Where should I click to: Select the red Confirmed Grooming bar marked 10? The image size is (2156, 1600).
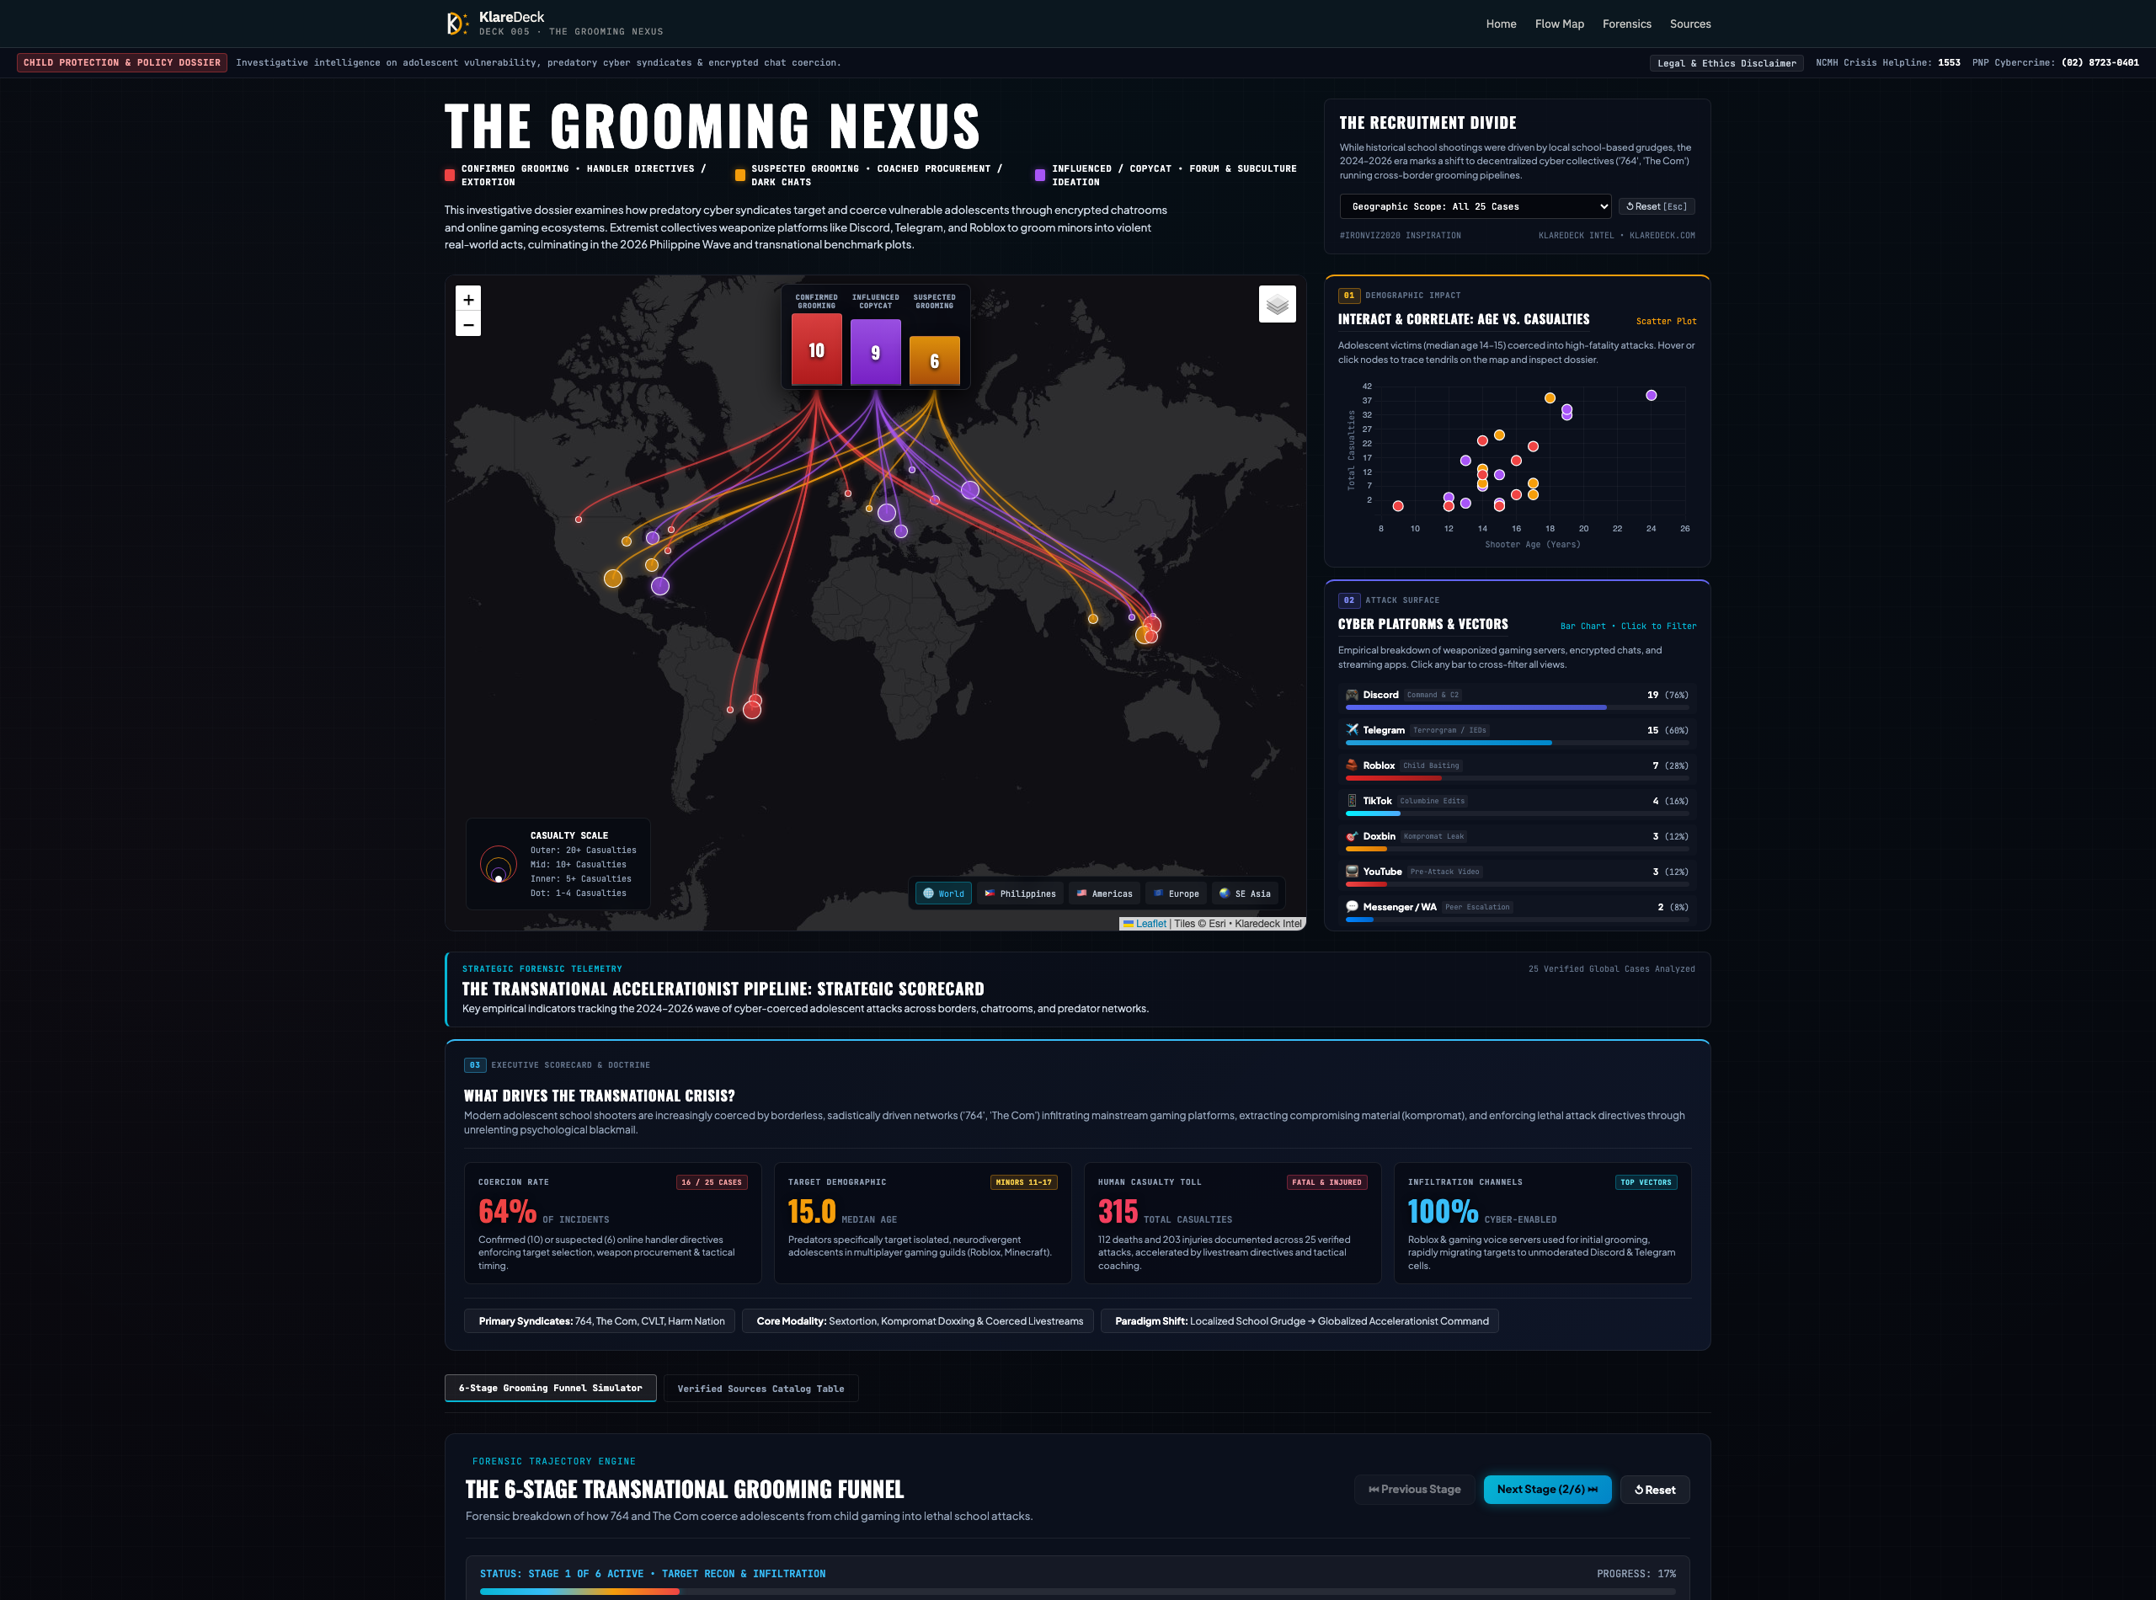click(816, 349)
